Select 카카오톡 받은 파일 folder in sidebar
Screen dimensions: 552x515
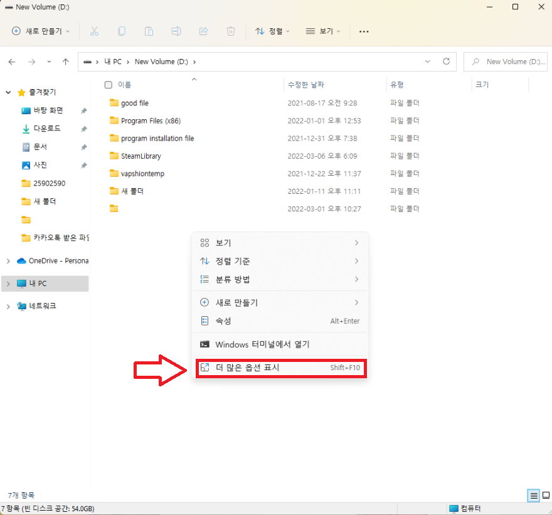pyautogui.click(x=54, y=238)
